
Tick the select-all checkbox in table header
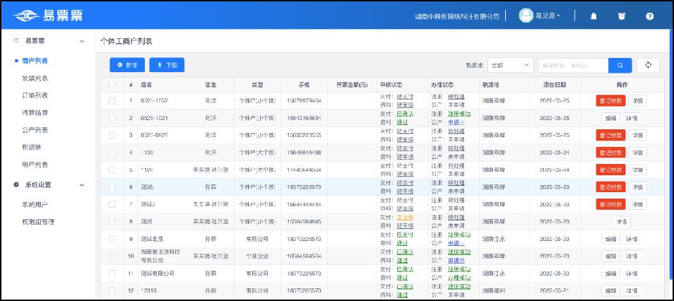click(x=112, y=85)
